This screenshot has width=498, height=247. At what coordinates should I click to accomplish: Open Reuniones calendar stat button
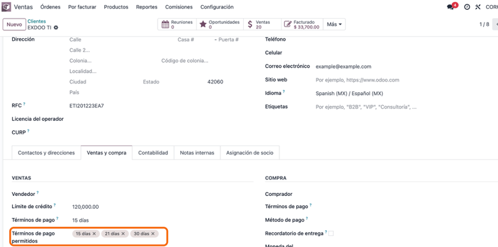177,25
